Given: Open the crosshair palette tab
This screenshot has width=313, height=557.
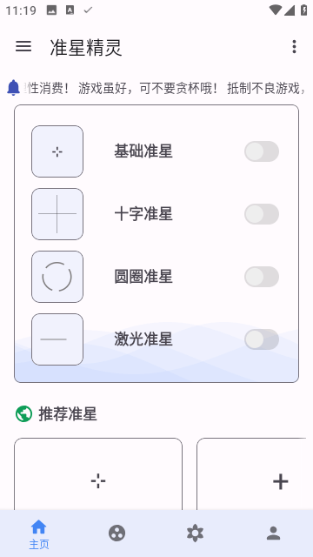Looking at the screenshot, I should click(x=117, y=534).
